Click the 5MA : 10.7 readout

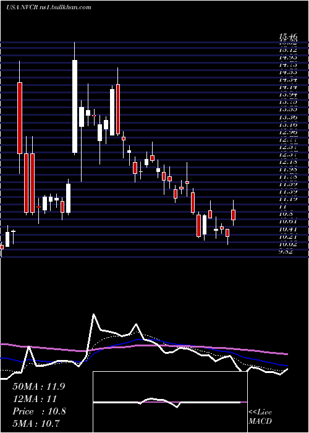tap(36, 423)
